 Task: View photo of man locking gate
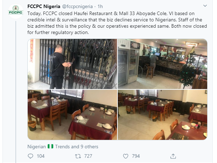[72, 63]
